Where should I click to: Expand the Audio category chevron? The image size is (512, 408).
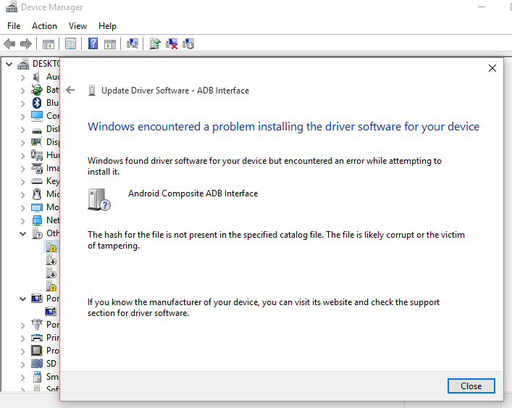pyautogui.click(x=23, y=78)
